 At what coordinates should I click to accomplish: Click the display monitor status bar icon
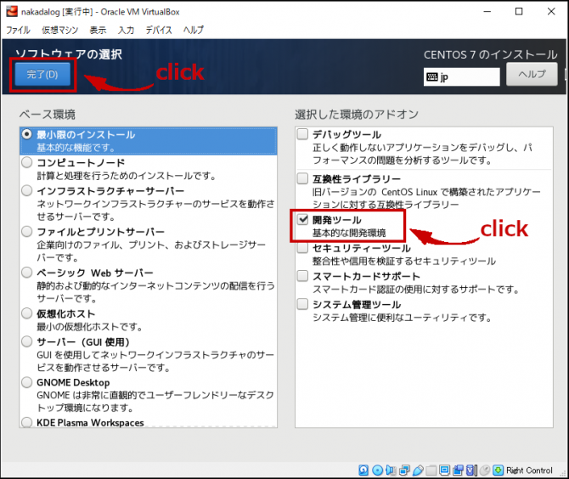tap(444, 470)
